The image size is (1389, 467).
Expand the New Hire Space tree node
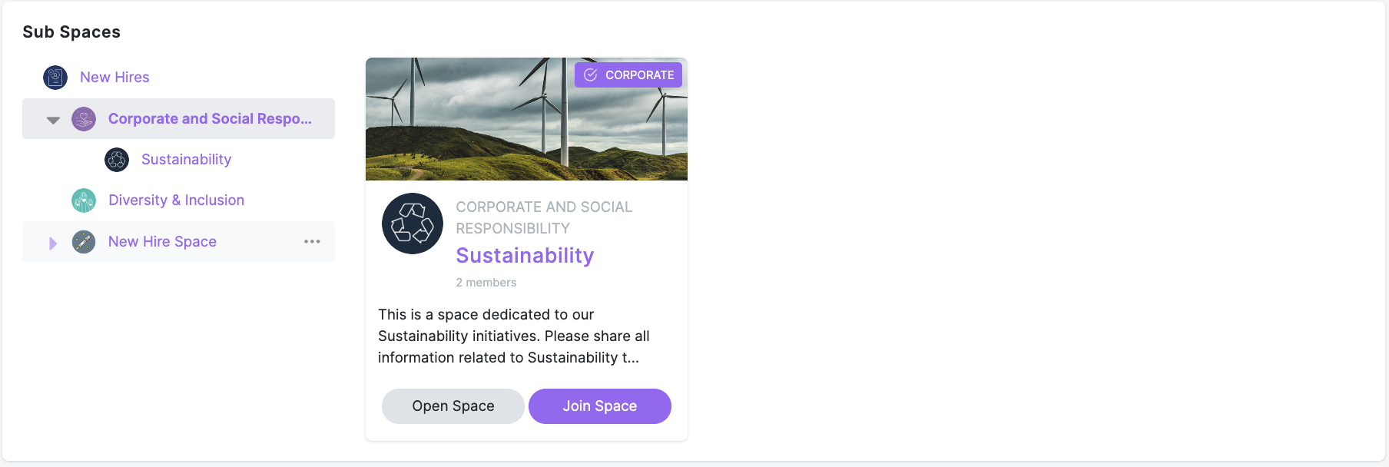coord(53,243)
